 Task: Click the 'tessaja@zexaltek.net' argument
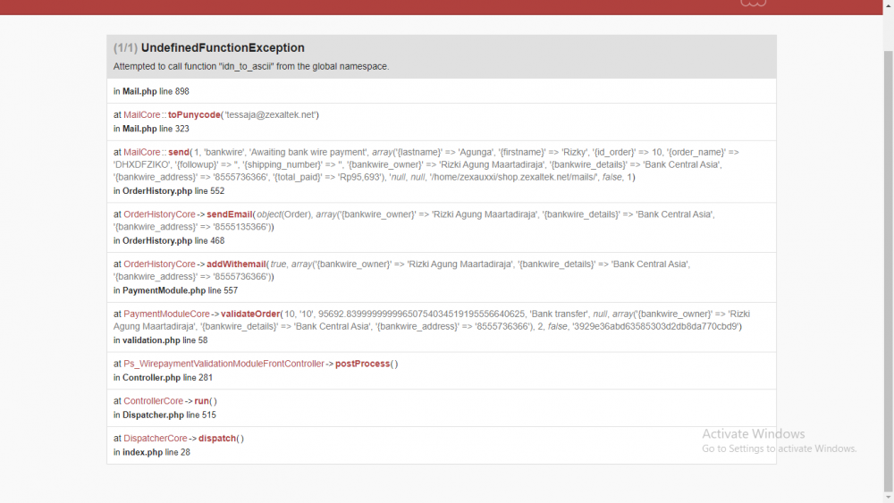pos(270,115)
